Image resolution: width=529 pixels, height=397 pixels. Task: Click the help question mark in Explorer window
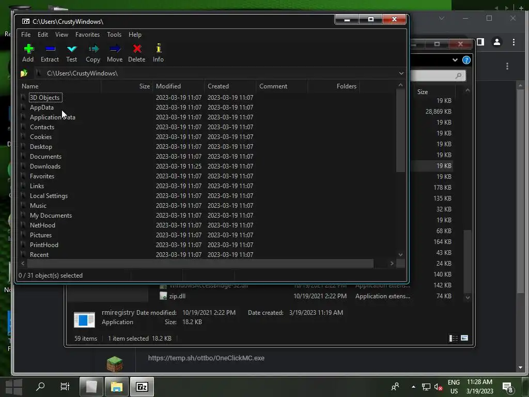click(x=466, y=60)
